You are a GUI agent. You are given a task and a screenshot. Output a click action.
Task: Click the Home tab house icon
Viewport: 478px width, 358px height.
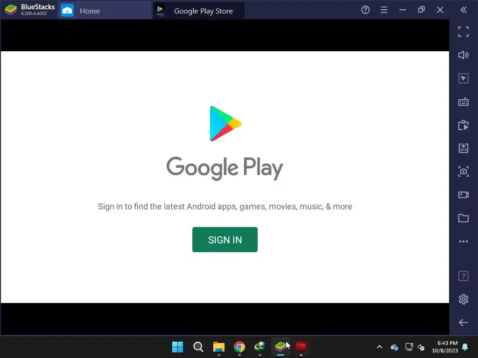coord(67,11)
